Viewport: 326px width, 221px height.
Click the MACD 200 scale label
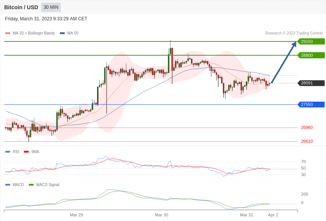tap(305, 194)
